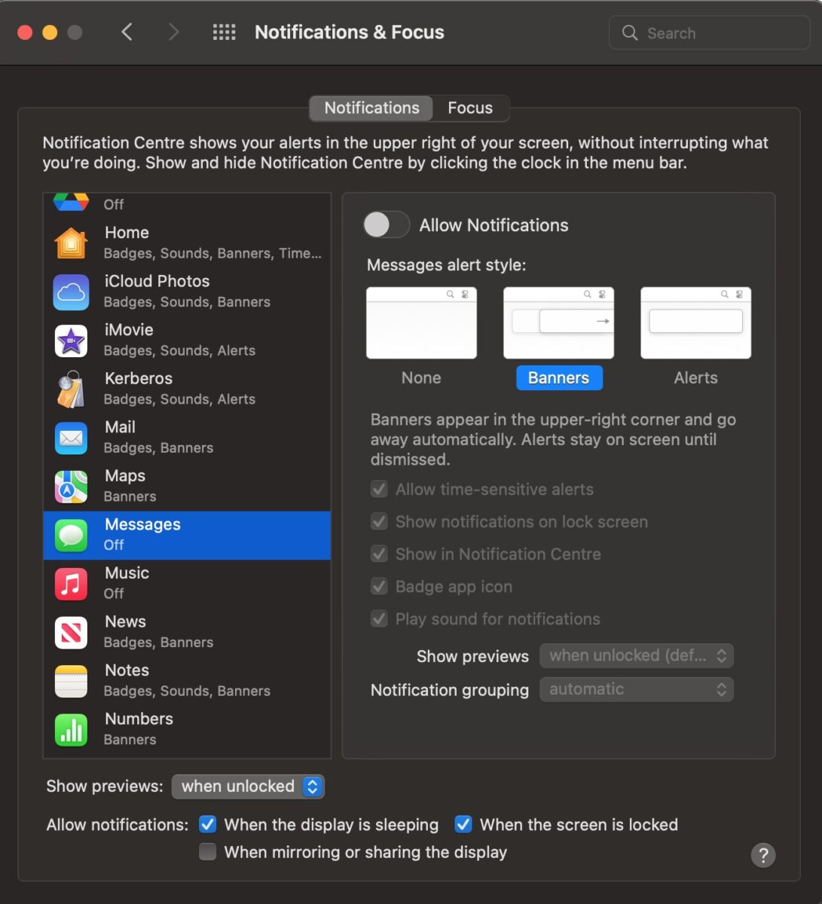The width and height of the screenshot is (822, 904).
Task: Open help with the question mark button
Action: (763, 855)
